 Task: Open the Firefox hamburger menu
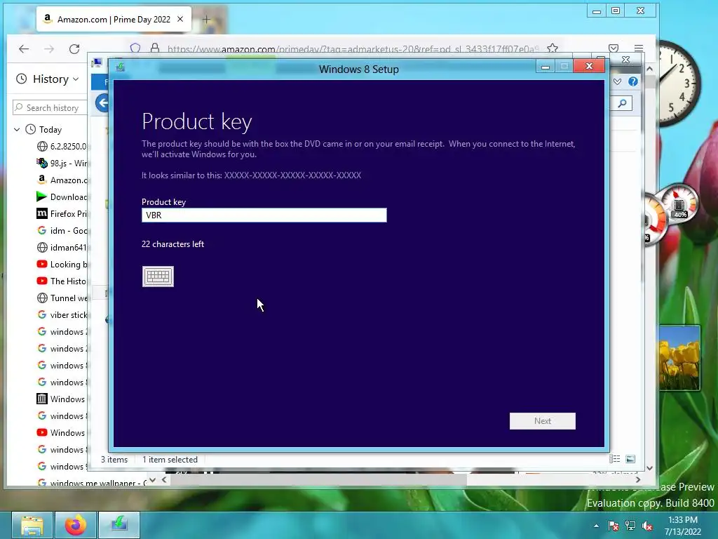pyautogui.click(x=639, y=48)
